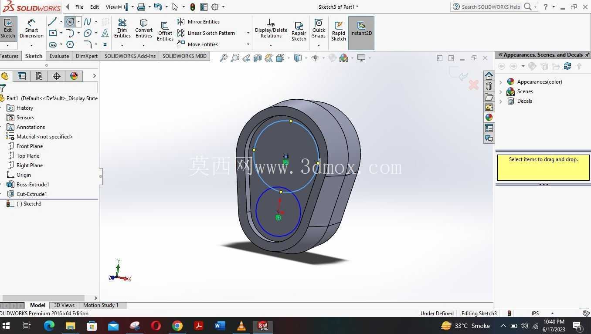Select the Ellipse sketch tool
This screenshot has width=591, height=334.
pos(88,33)
